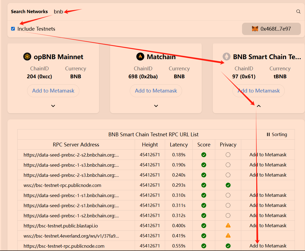The image size is (305, 251).
Task: Add bsc-testnet.public.blastapi.io RPC to Metamask
Action: click(268, 226)
